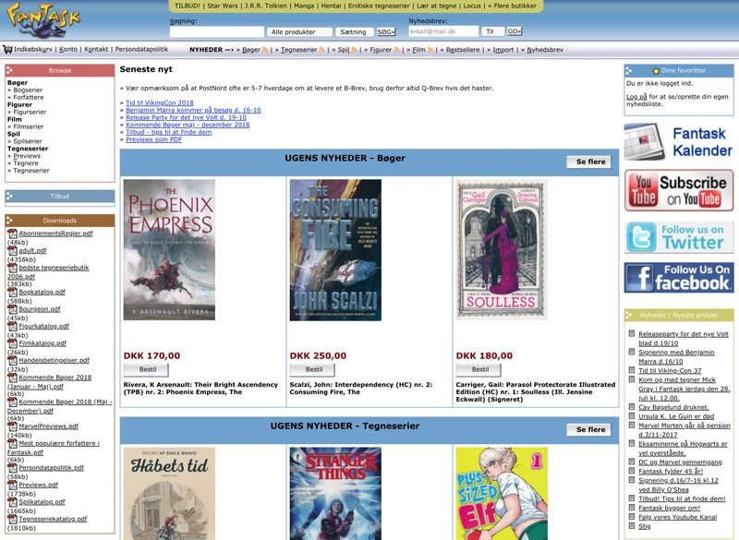
Task: Open the Figurer RSS feed icon
Action: (x=397, y=50)
